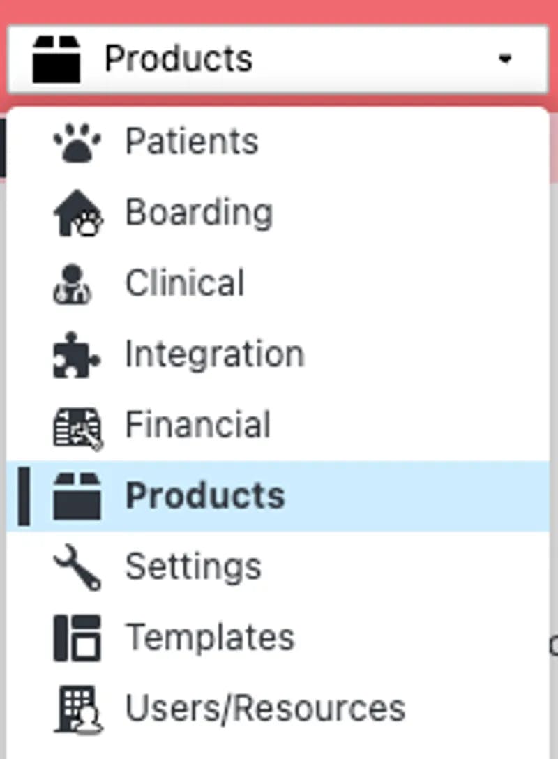558x759 pixels.
Task: Click the Financial ledger icon
Action: [x=77, y=426]
